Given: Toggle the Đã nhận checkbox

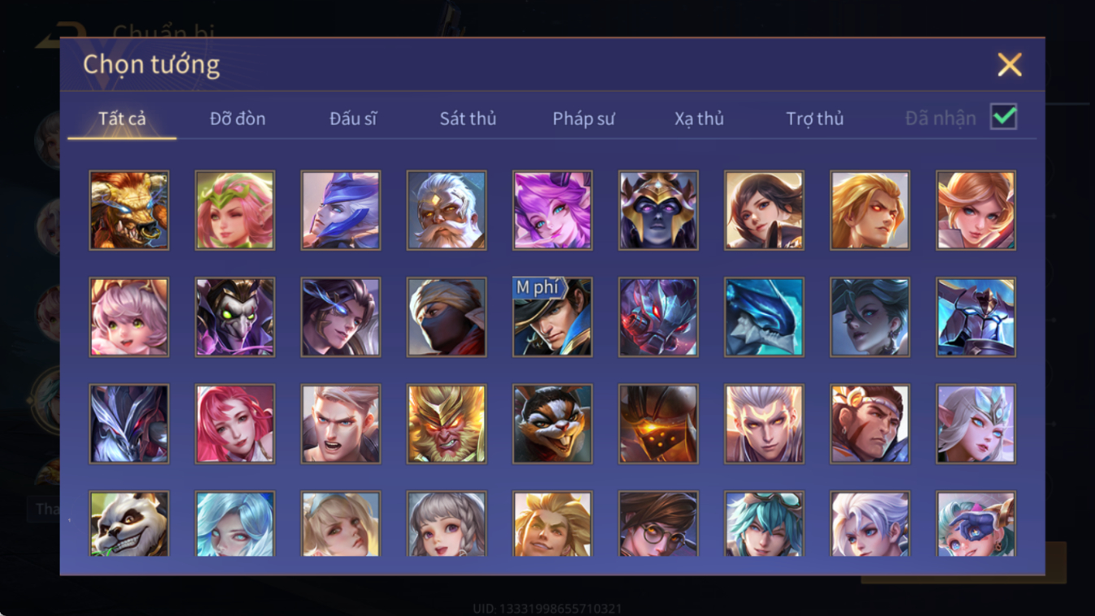Looking at the screenshot, I should point(1004,116).
